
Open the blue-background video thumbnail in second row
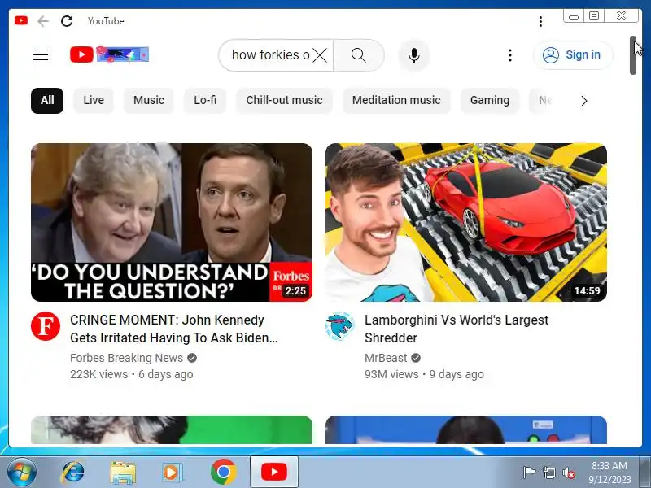click(x=465, y=430)
